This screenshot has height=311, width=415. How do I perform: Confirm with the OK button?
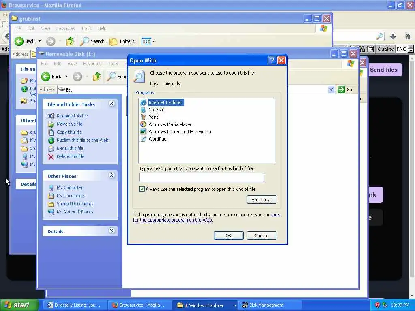coord(229,235)
